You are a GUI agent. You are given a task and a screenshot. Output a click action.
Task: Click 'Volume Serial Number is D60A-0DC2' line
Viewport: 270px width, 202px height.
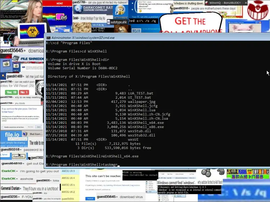point(83,68)
